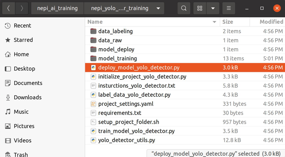Open Starred in the sidebar
This screenshot has height=157, width=285.
pyautogui.click(x=23, y=40)
